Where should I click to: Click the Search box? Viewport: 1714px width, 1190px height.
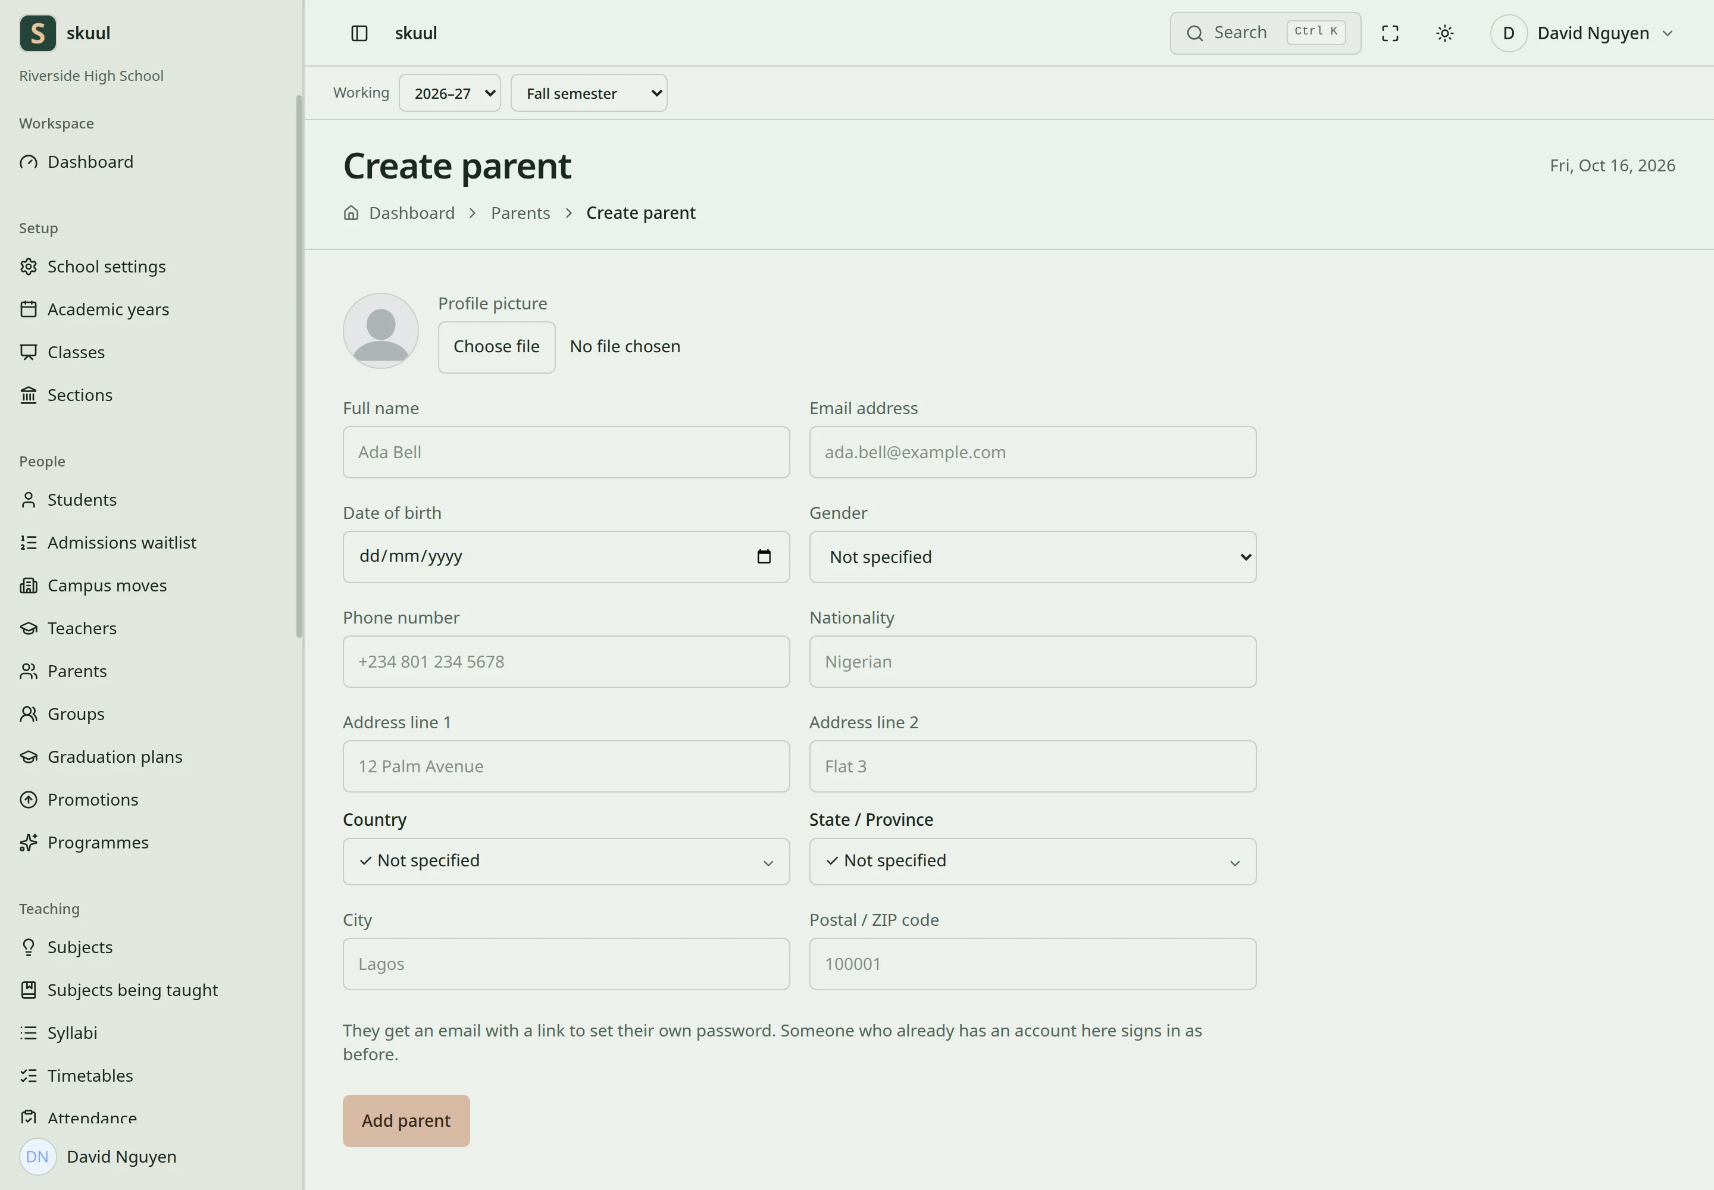coord(1265,33)
